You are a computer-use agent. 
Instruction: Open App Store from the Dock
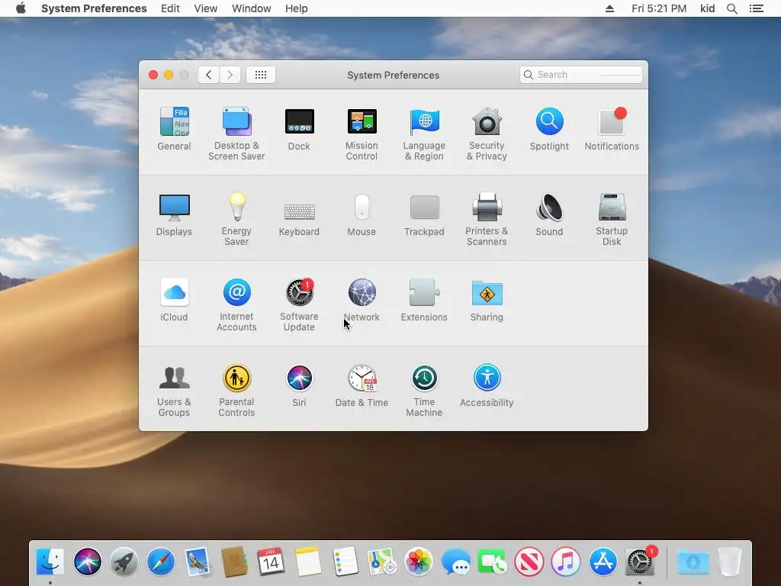603,562
